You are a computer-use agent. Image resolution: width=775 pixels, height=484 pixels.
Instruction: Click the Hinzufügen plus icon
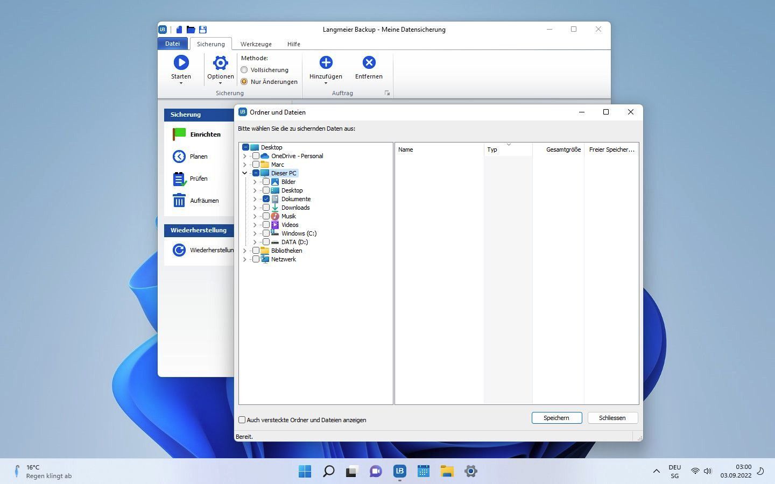[x=326, y=63]
